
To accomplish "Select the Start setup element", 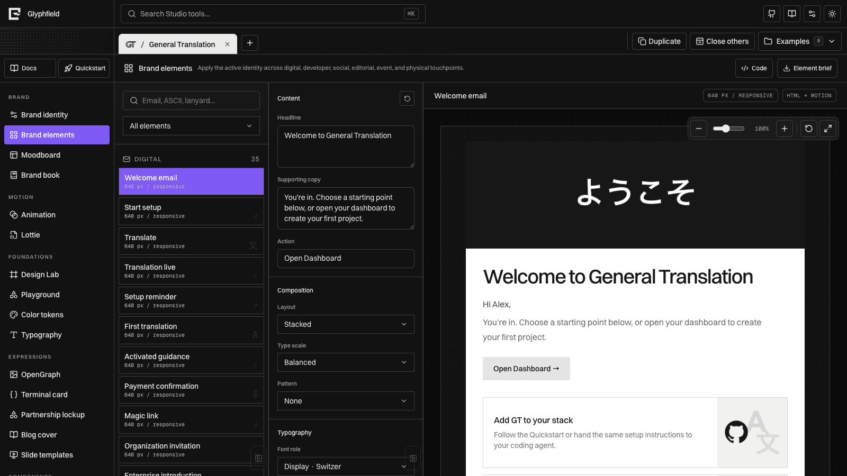I will [191, 211].
